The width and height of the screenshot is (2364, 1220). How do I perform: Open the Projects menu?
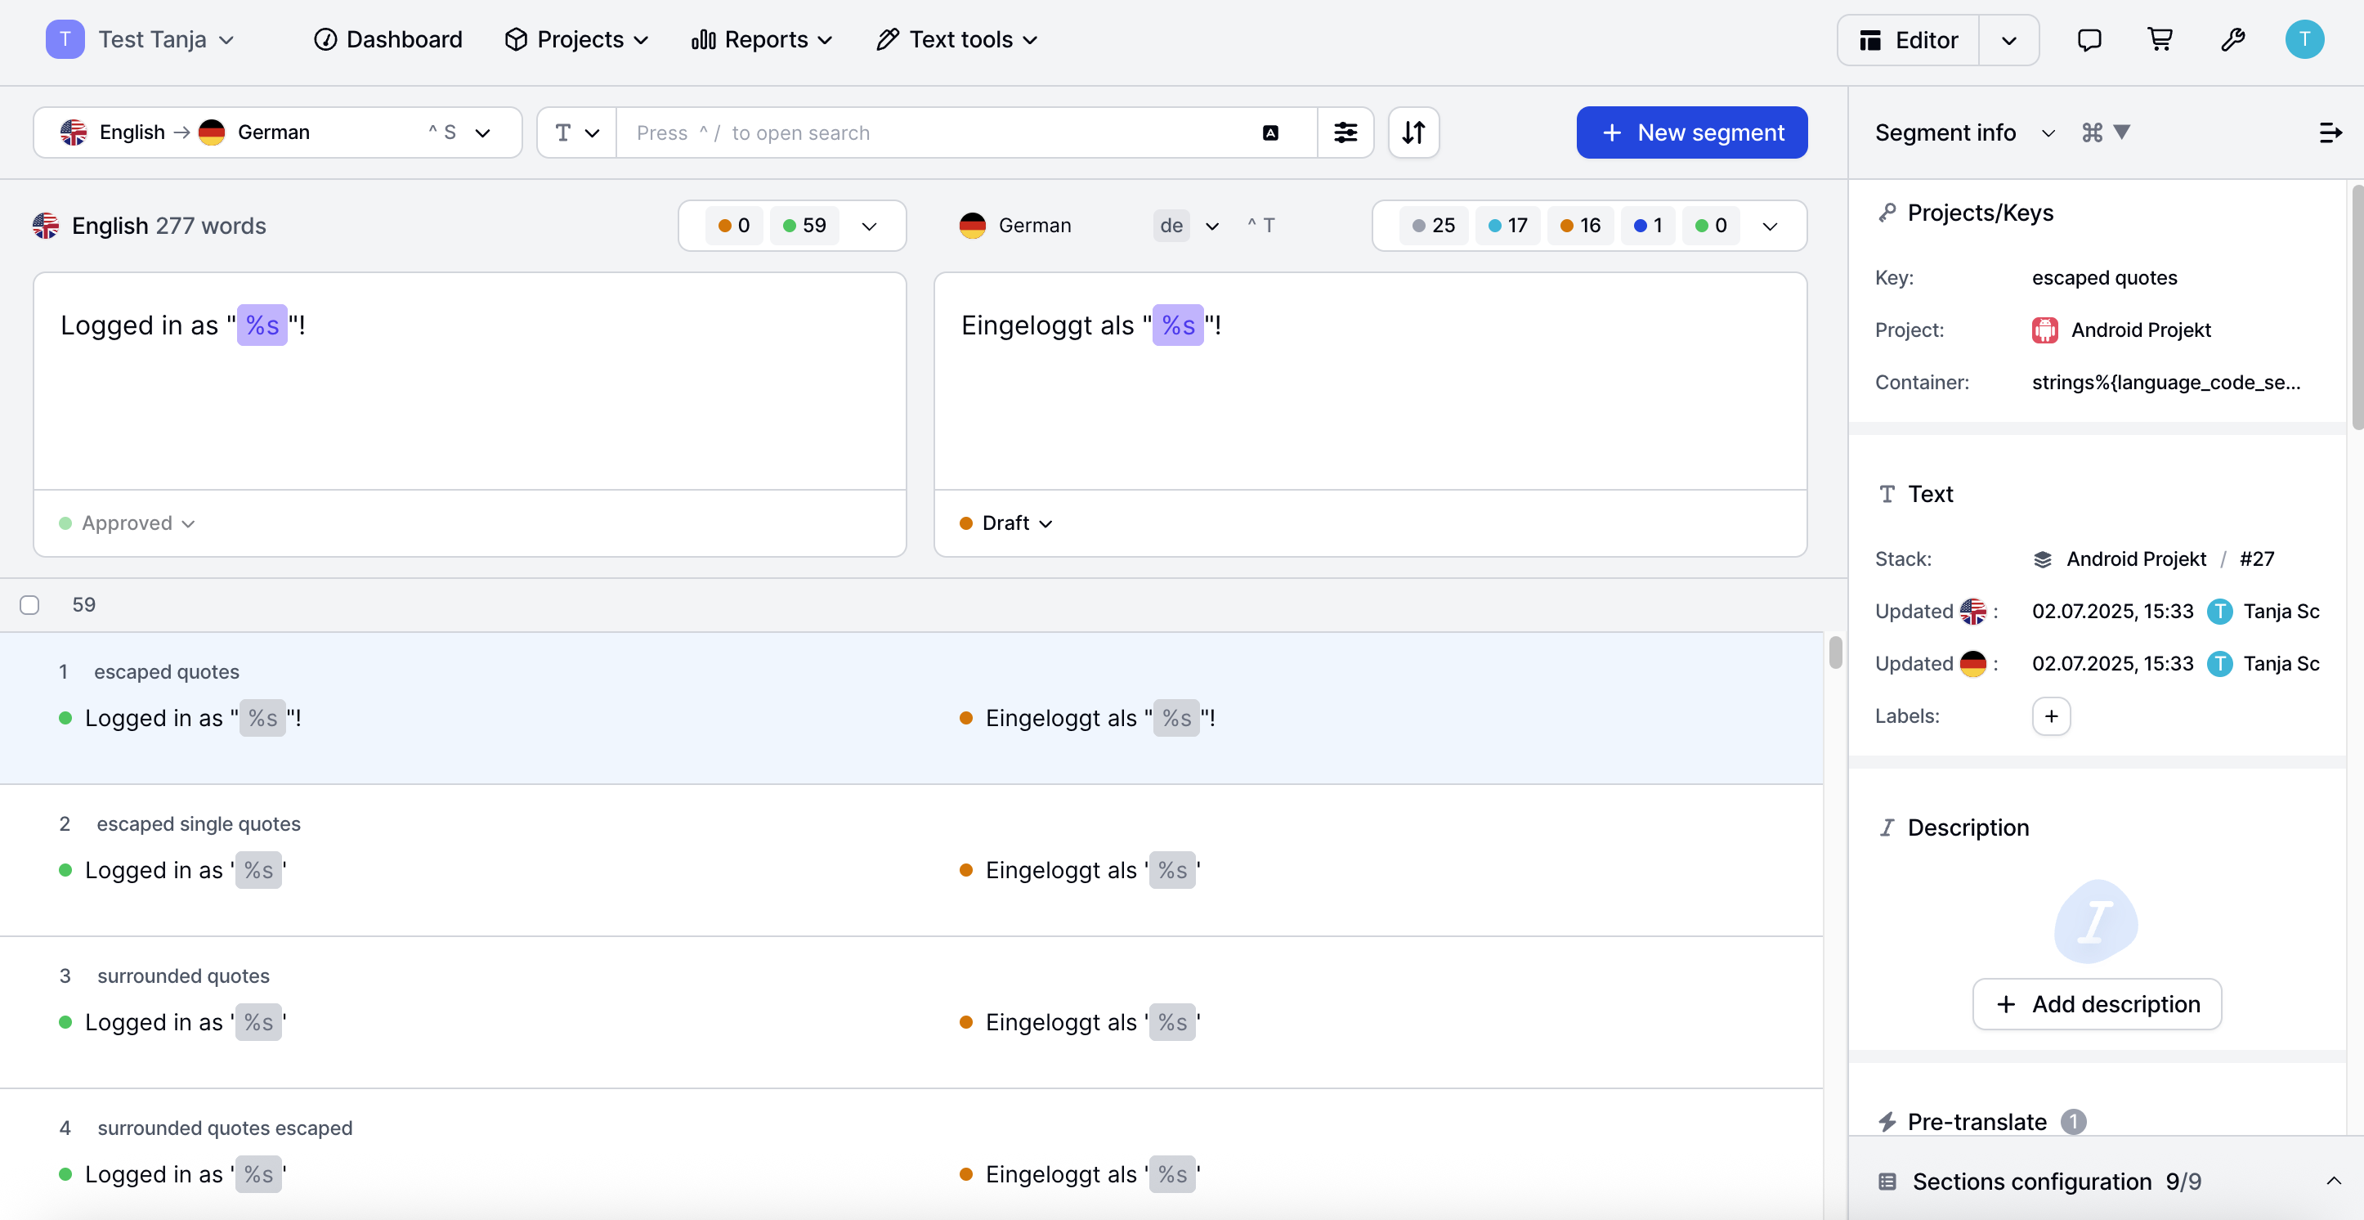point(577,39)
